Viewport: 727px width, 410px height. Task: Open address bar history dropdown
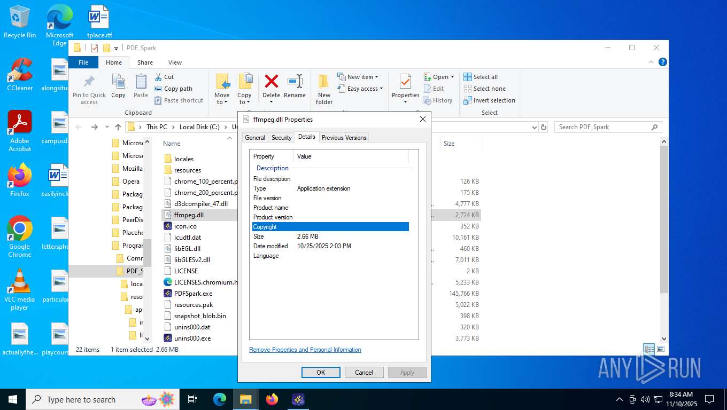coord(534,127)
